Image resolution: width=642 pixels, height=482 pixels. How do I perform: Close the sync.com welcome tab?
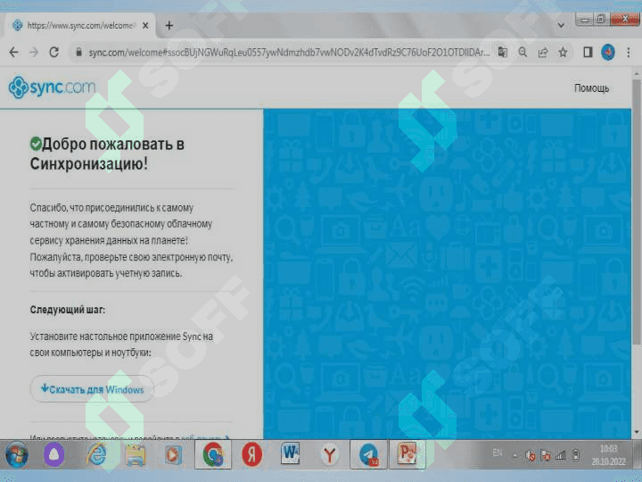pos(145,25)
